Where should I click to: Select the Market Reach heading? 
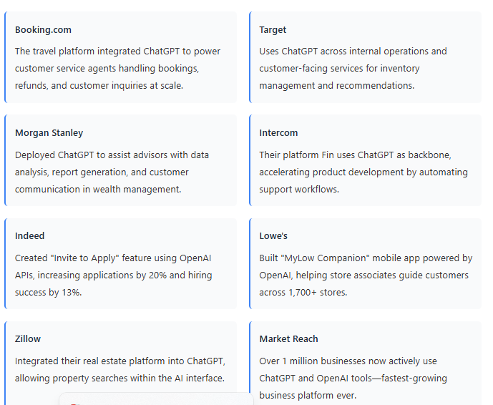click(288, 339)
